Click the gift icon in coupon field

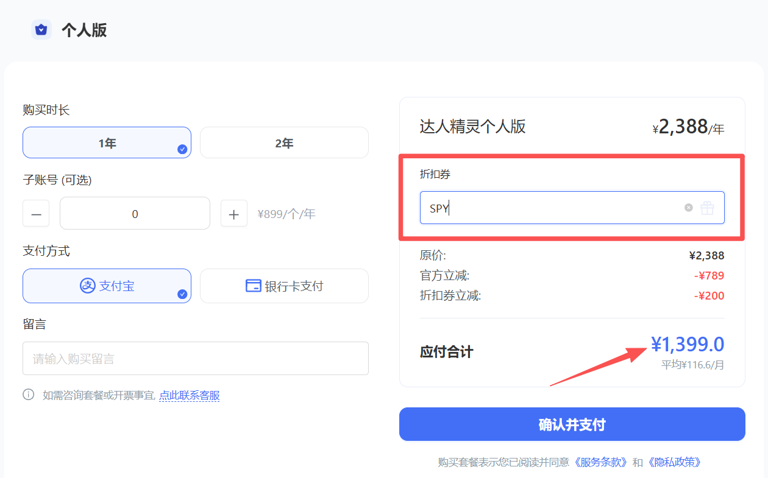[x=707, y=208]
